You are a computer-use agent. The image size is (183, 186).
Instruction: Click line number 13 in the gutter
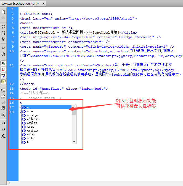[x=12, y=89]
